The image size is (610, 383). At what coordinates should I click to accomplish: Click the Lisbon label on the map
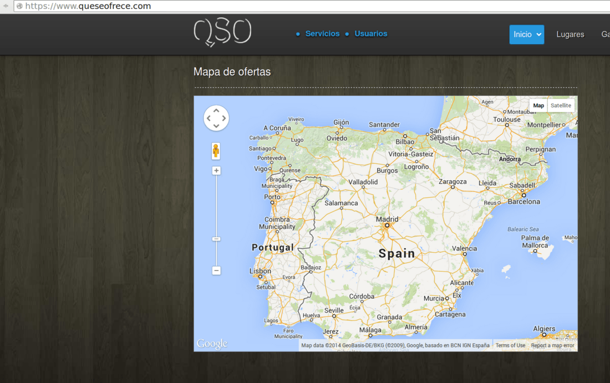(260, 271)
